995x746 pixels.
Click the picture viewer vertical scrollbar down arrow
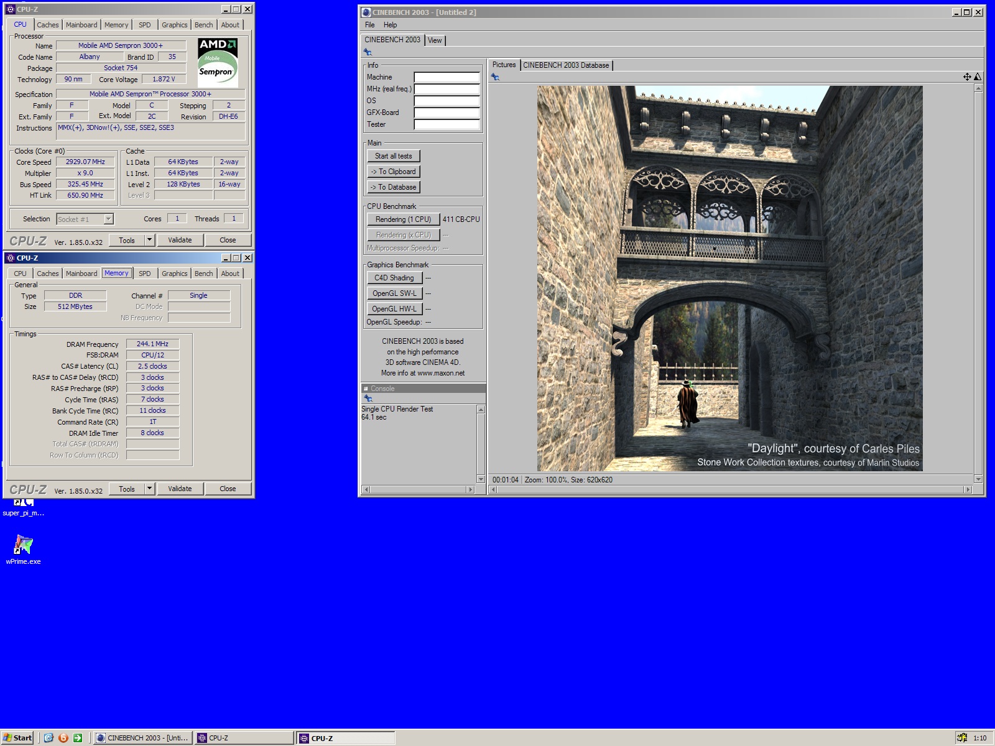pyautogui.click(x=978, y=479)
